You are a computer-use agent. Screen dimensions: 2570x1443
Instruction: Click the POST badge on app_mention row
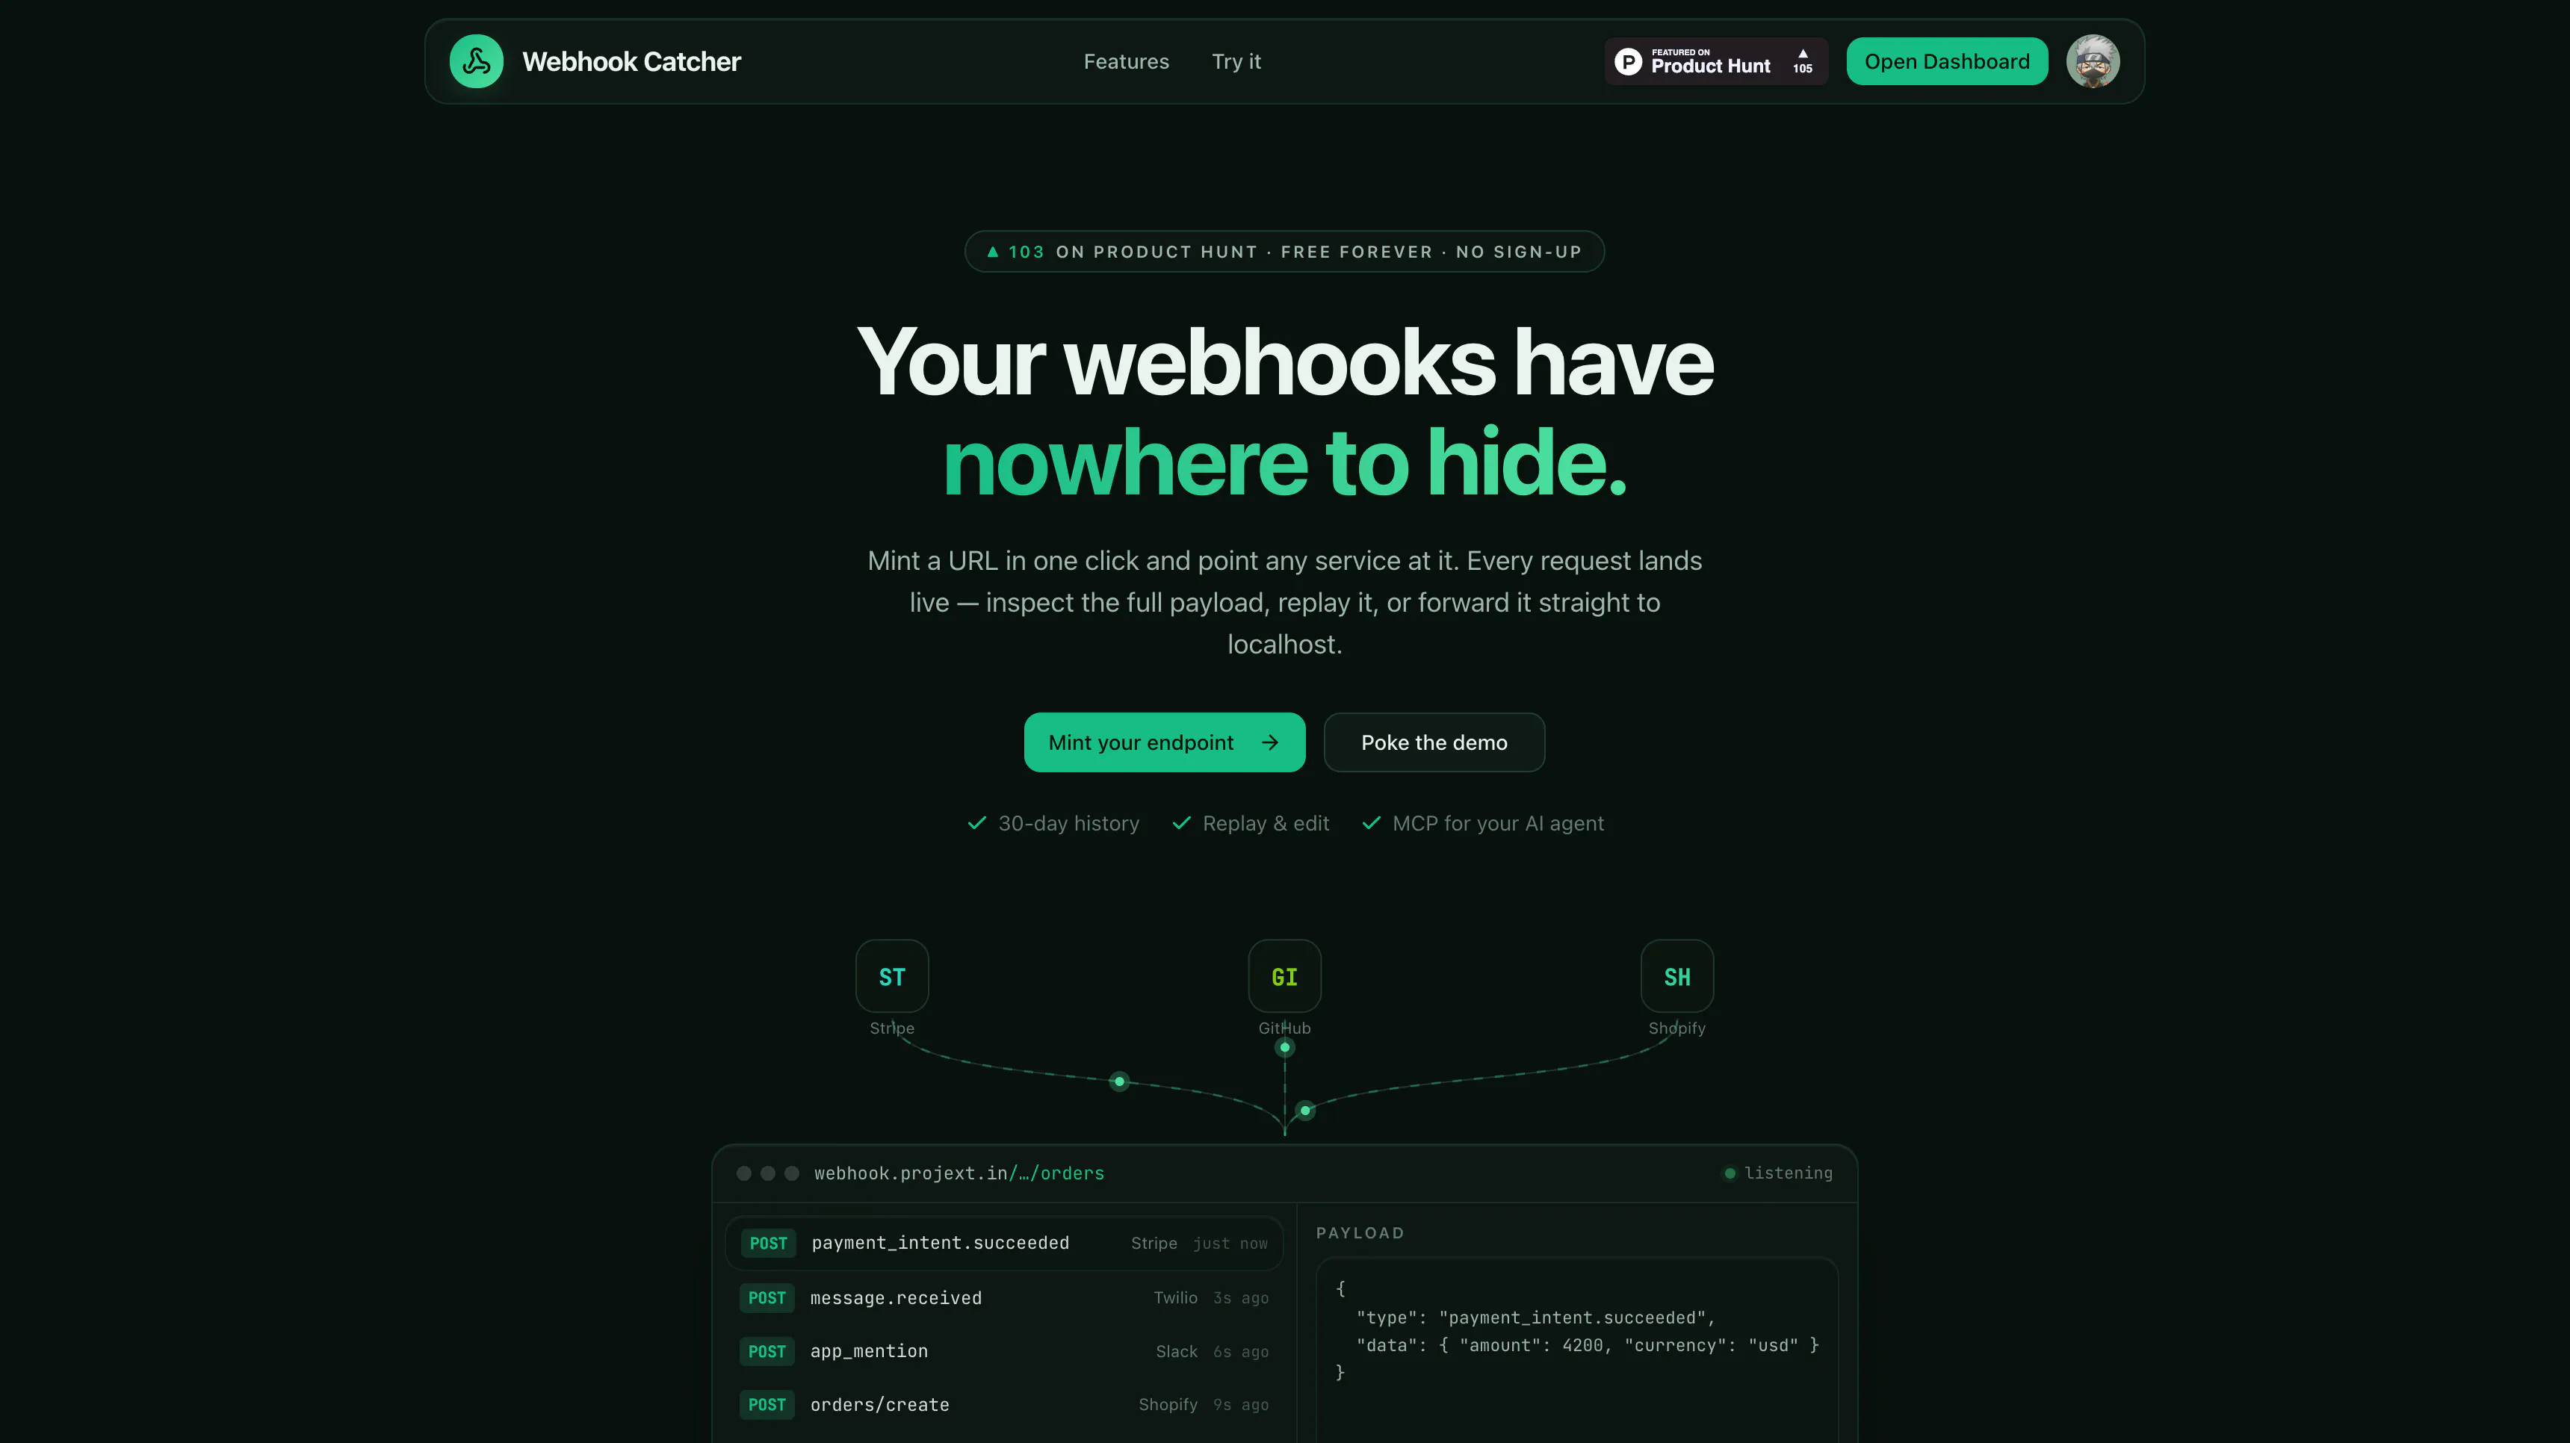coord(767,1351)
